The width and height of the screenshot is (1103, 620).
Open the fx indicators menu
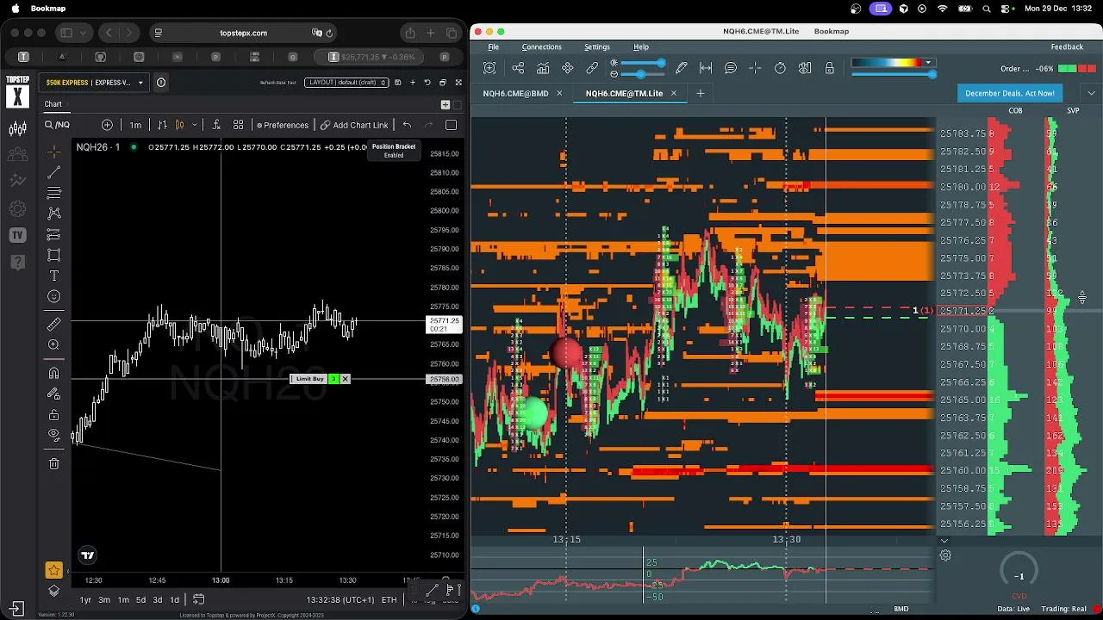pyautogui.click(x=215, y=125)
